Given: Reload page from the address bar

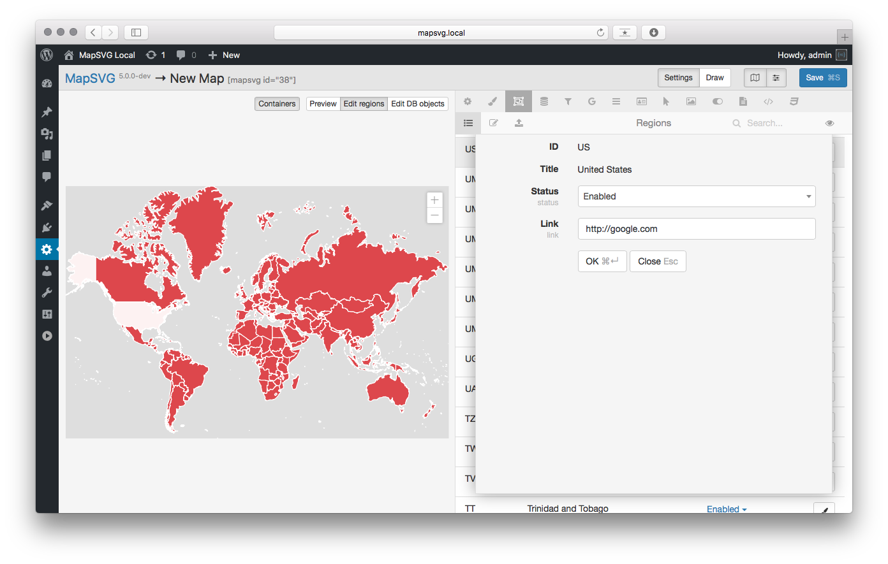Looking at the screenshot, I should (x=600, y=33).
